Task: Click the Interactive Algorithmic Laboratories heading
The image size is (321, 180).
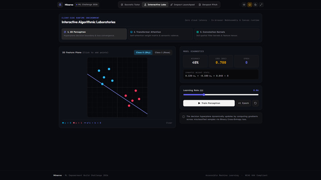Action: (88, 22)
